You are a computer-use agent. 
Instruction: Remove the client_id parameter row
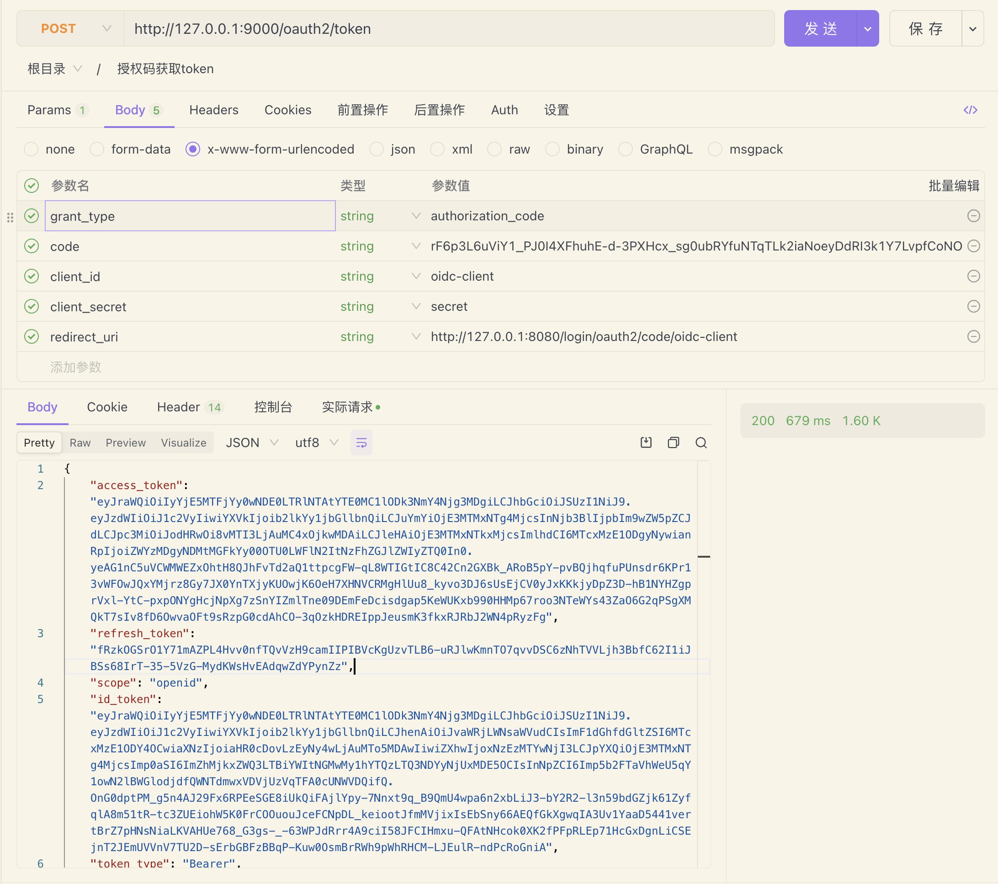click(x=973, y=277)
